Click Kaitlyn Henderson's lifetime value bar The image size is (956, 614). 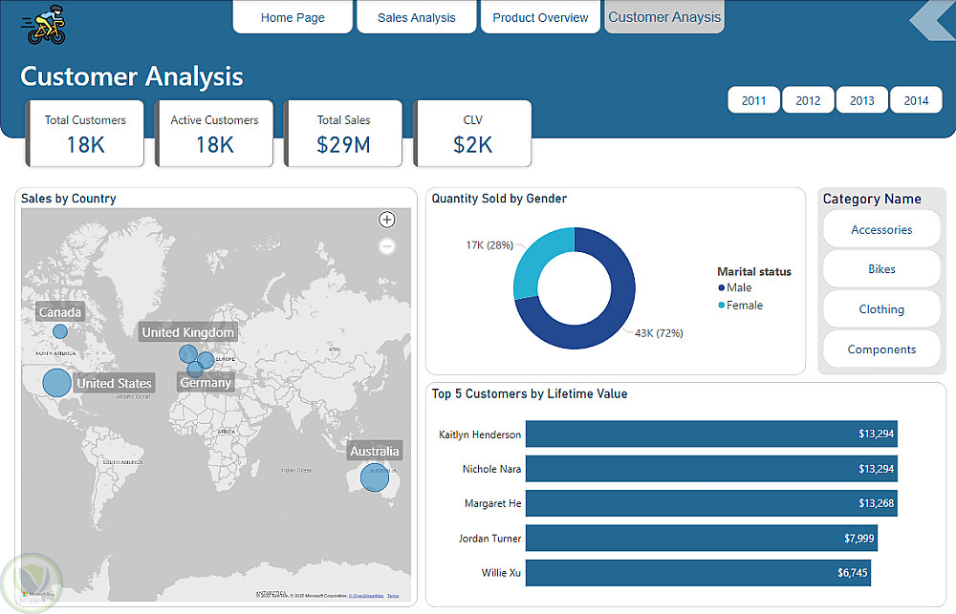coord(710,434)
